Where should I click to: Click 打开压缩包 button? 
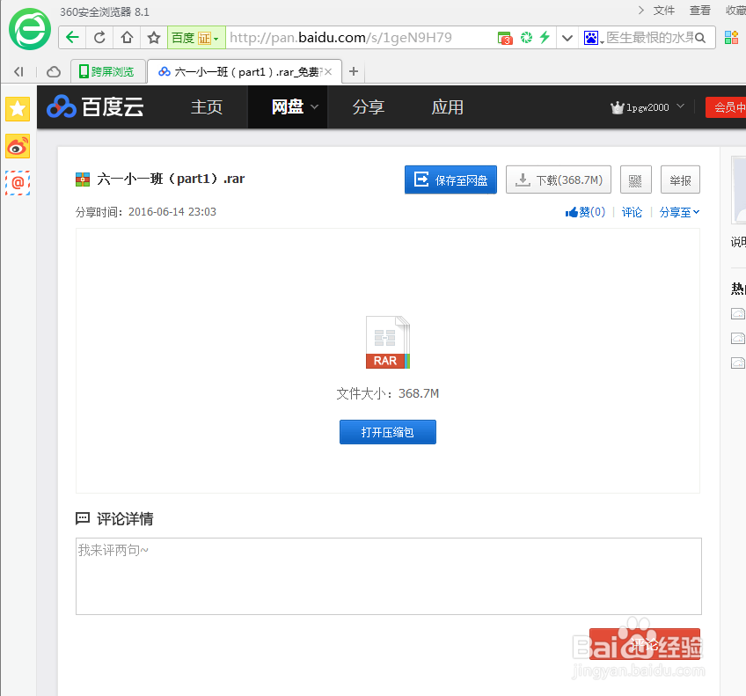click(x=388, y=432)
